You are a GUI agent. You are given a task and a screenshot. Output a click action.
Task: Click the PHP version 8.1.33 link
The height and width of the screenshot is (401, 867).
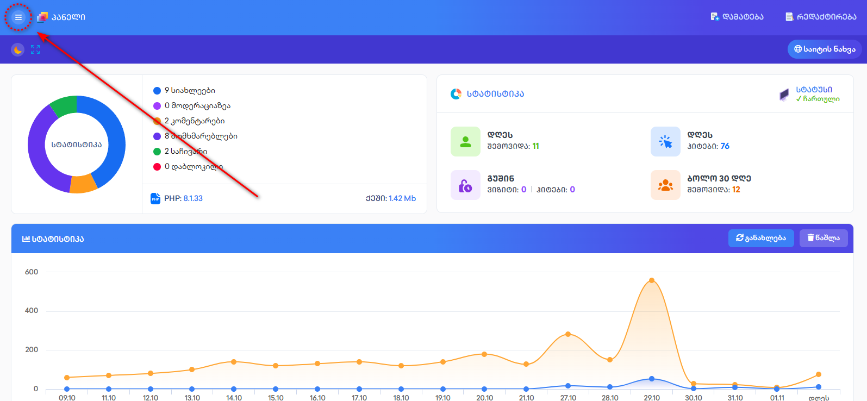(x=193, y=198)
